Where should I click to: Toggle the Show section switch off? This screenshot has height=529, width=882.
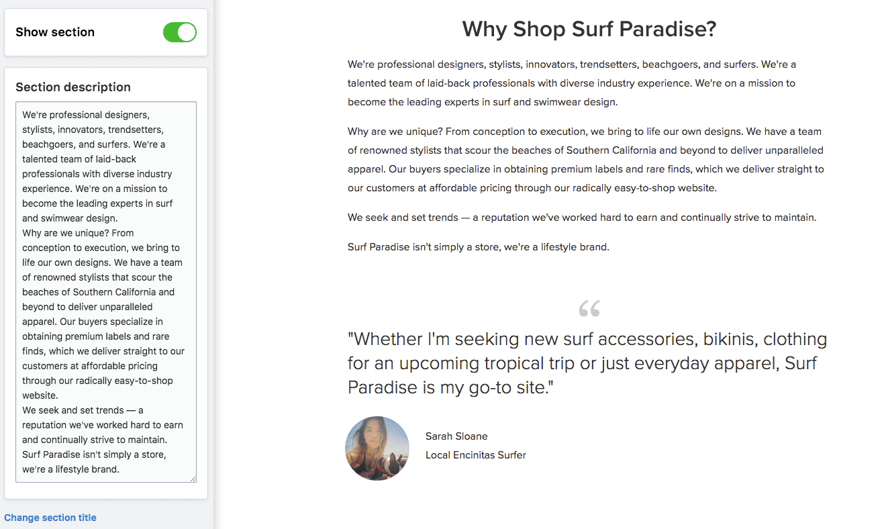pyautogui.click(x=179, y=32)
